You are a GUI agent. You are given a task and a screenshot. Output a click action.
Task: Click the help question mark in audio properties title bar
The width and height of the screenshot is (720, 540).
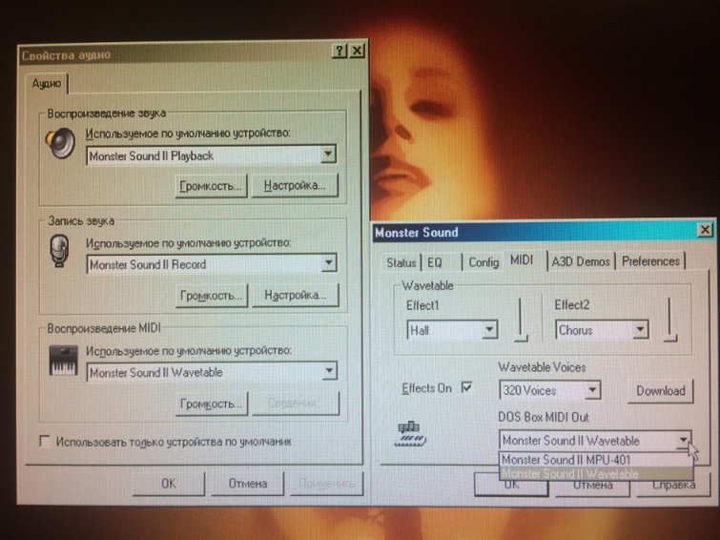(339, 51)
